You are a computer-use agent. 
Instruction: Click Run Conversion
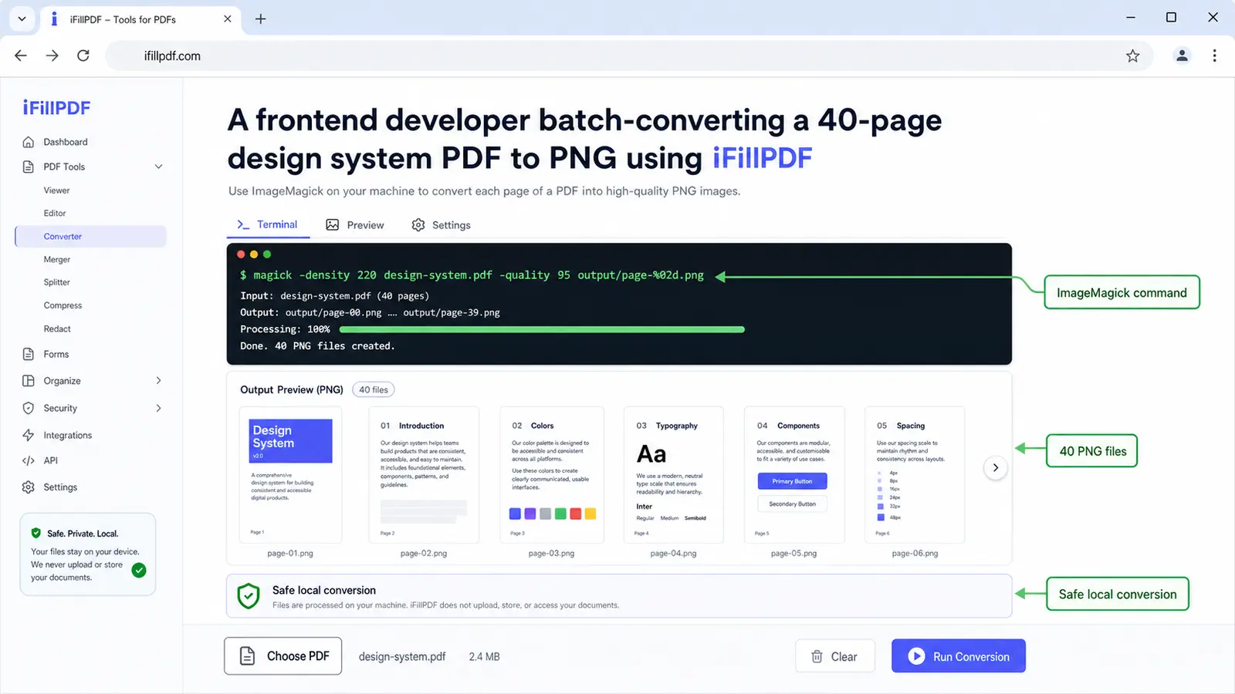(x=959, y=656)
